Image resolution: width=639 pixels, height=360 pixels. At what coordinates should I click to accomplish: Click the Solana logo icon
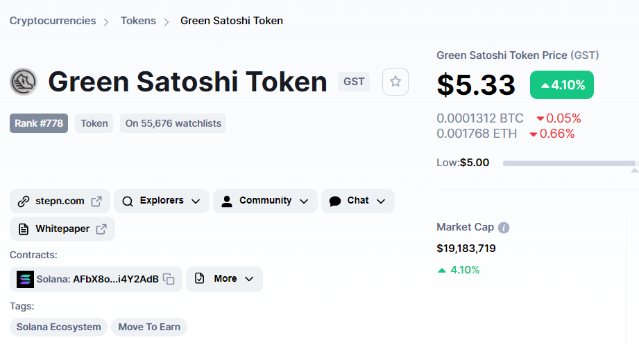[x=25, y=279]
